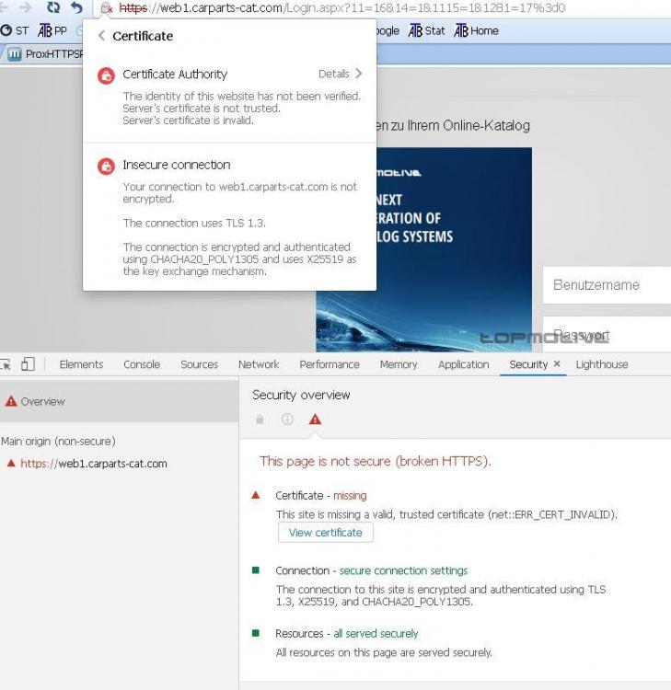This screenshot has height=690, width=671.
Task: Click the undo back-arrow icon in toolbar
Action: 76,7
